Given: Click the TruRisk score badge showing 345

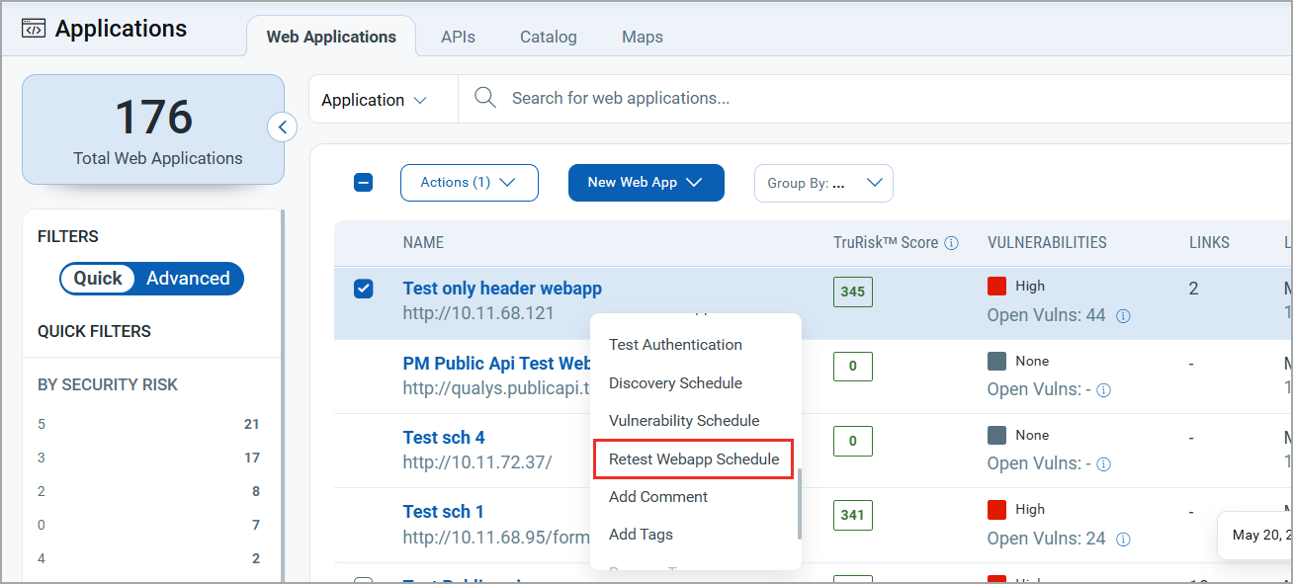Looking at the screenshot, I should pyautogui.click(x=852, y=292).
